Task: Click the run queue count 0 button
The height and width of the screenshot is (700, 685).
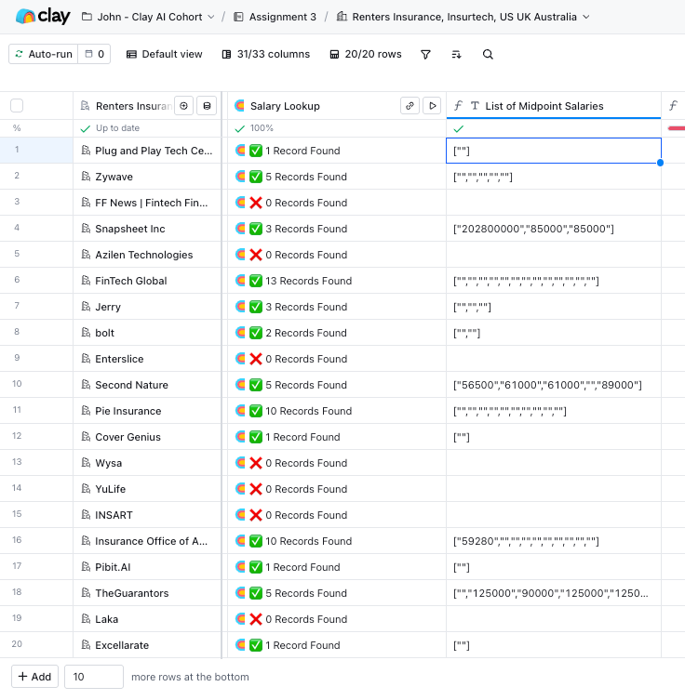Action: click(94, 54)
